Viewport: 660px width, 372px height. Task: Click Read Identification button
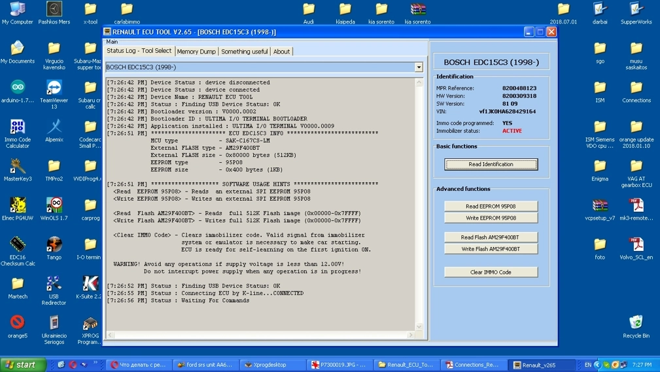coord(491,165)
